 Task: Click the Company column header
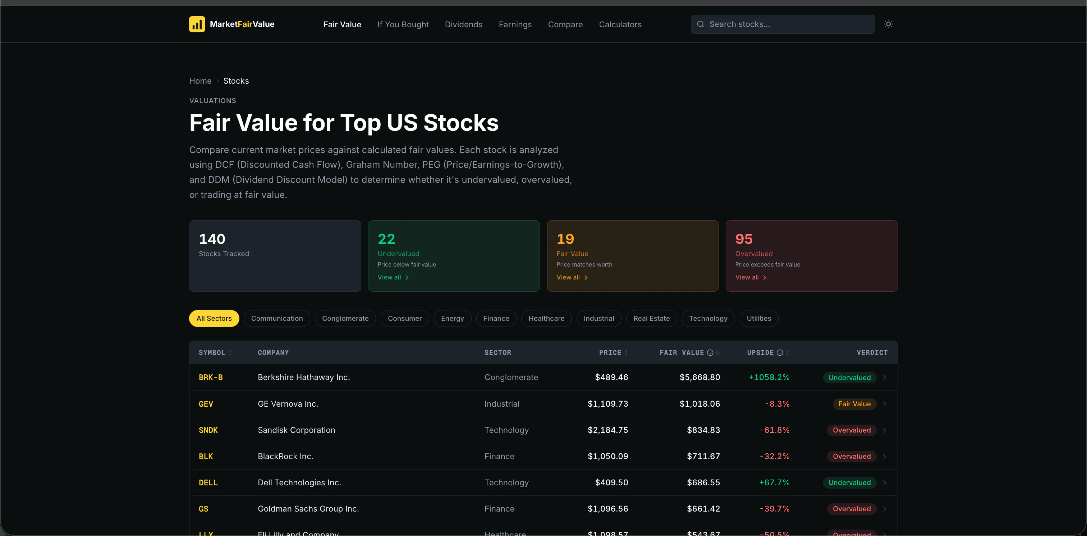point(274,352)
